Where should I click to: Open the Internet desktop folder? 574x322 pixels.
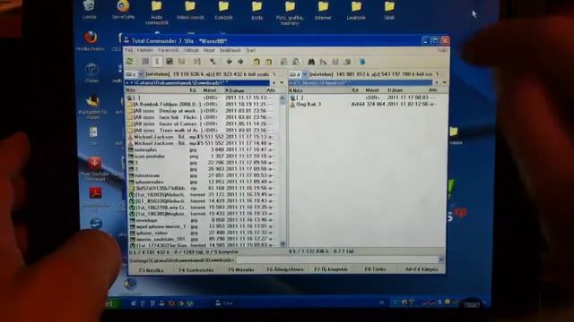[x=323, y=10]
